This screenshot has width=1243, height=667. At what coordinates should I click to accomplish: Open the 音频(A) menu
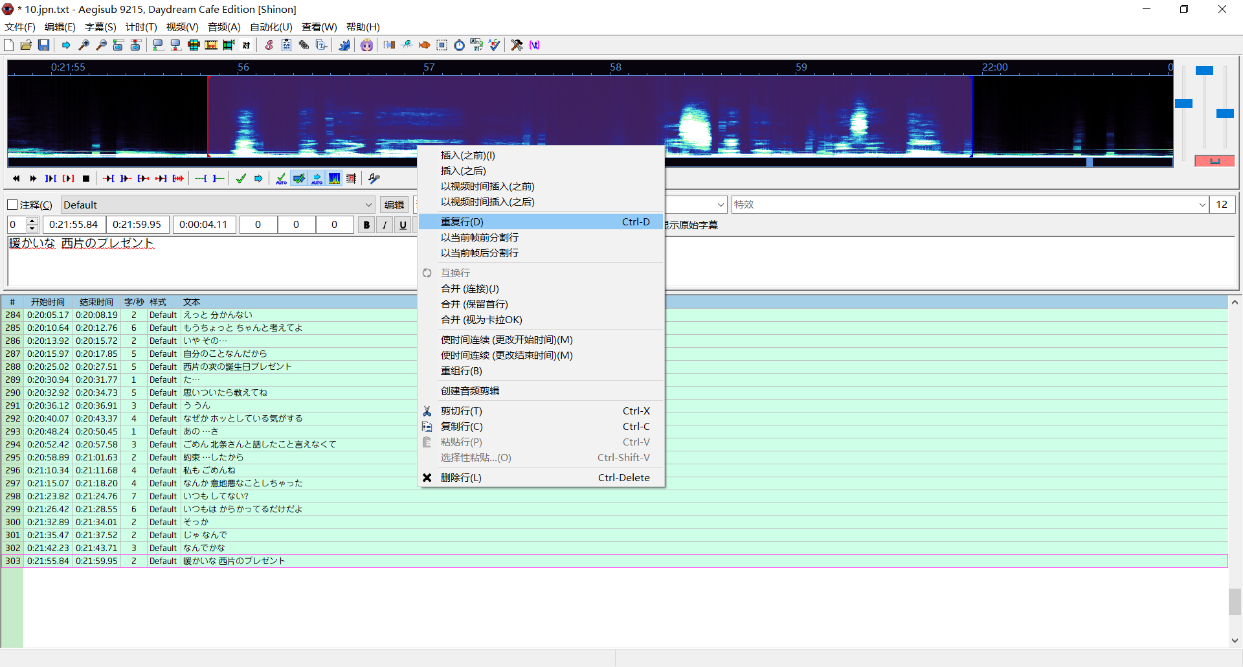point(224,27)
